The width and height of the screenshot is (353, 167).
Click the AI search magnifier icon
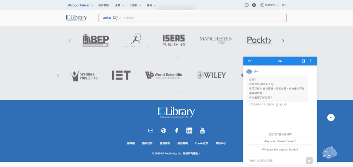click(115, 18)
